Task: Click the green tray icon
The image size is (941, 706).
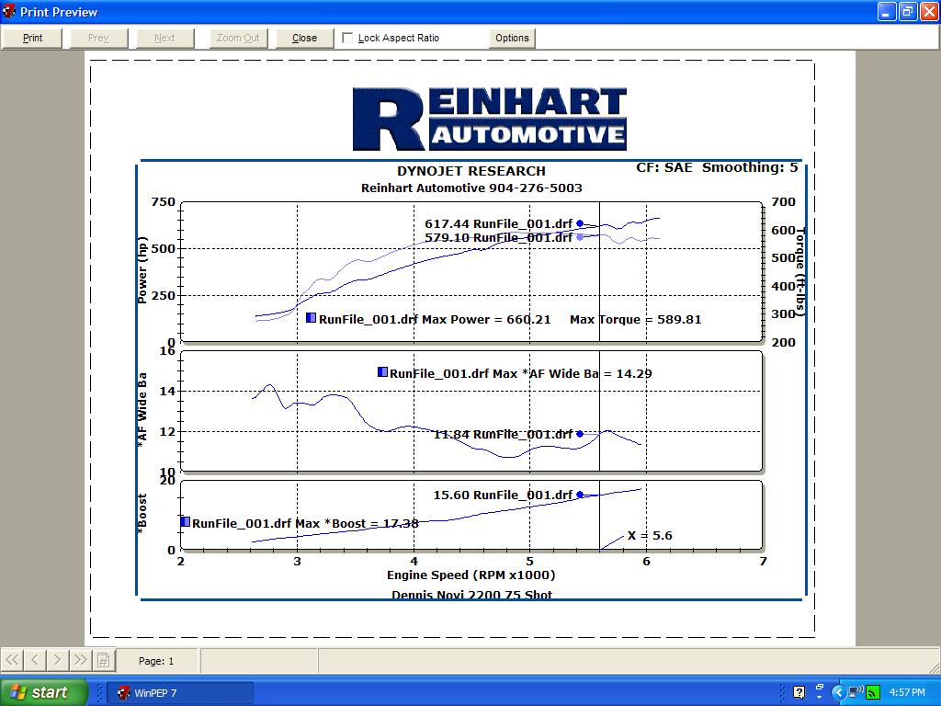Action: (873, 693)
